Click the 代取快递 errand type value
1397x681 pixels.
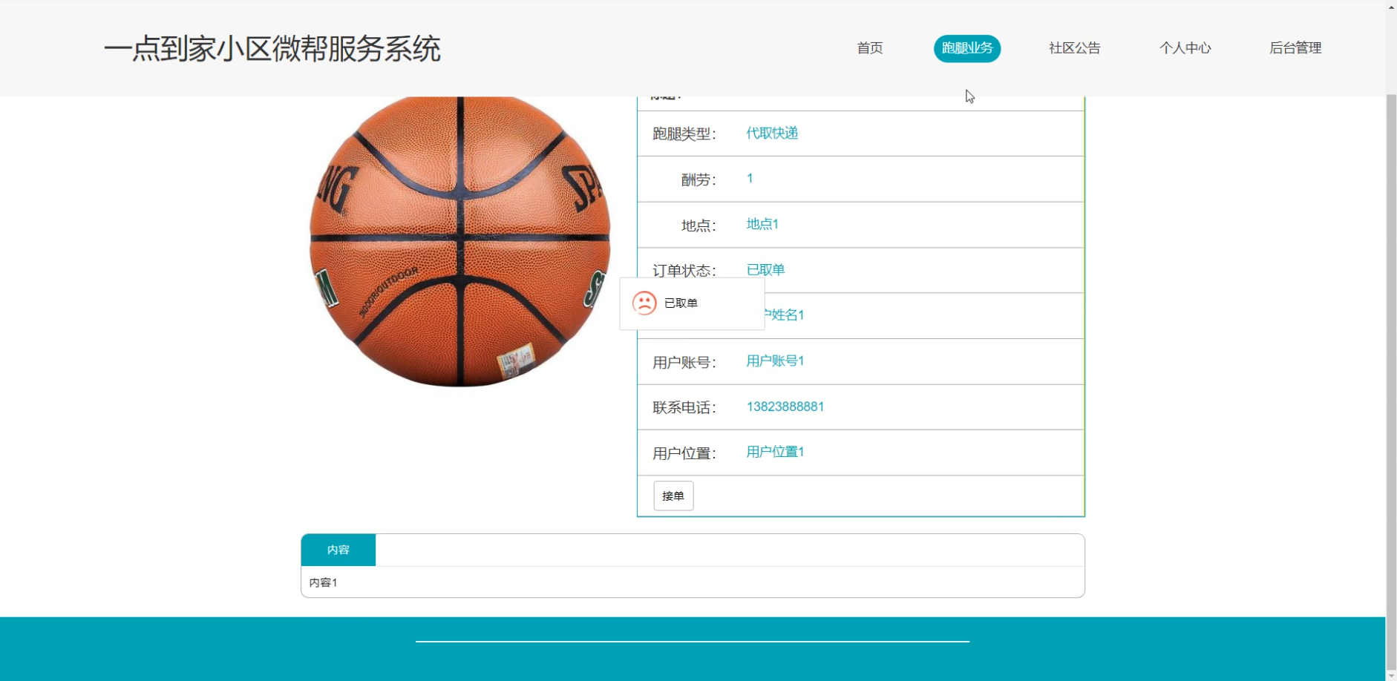point(772,133)
